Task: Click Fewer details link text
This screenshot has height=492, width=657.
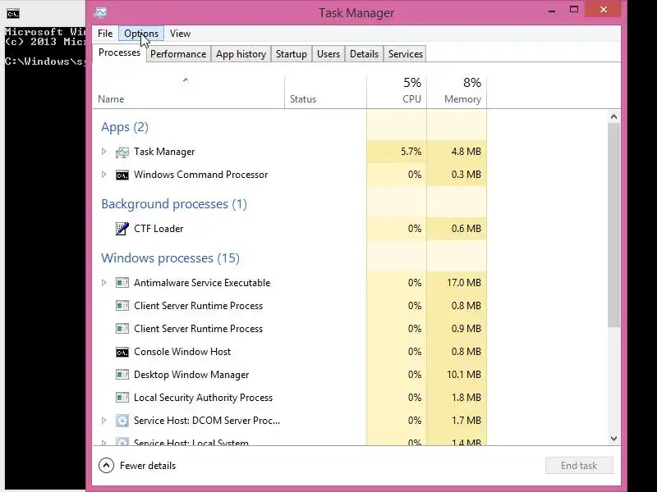Action: (x=148, y=466)
